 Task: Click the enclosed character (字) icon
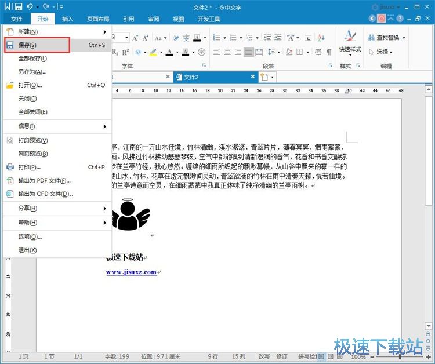click(202, 52)
